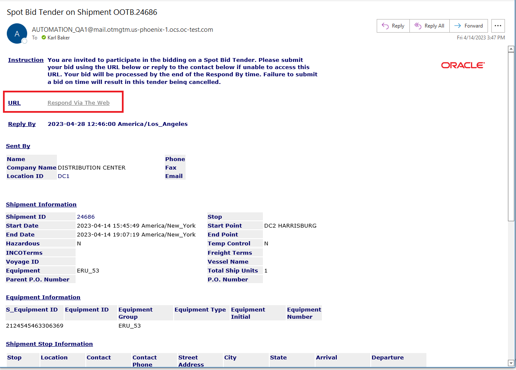This screenshot has height=370, width=516.
Task: Click the Reply button
Action: point(393,26)
